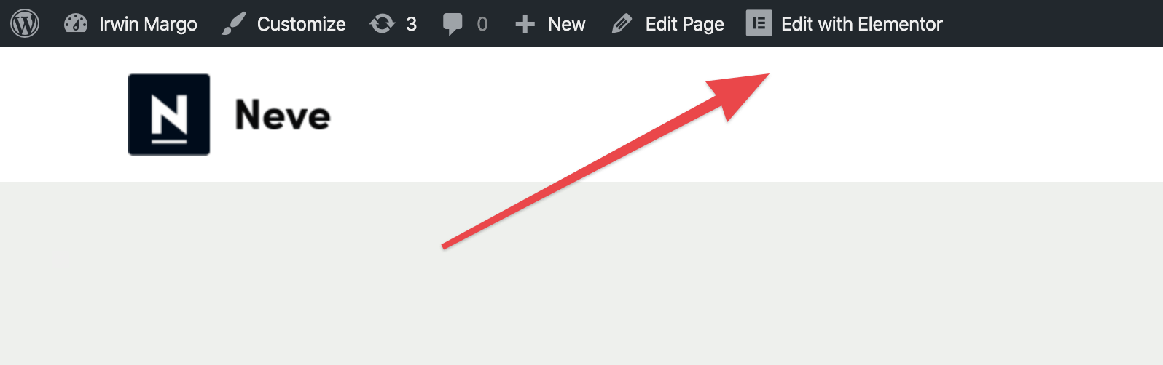
Task: Click the Edit Page pencil icon
Action: (x=622, y=24)
